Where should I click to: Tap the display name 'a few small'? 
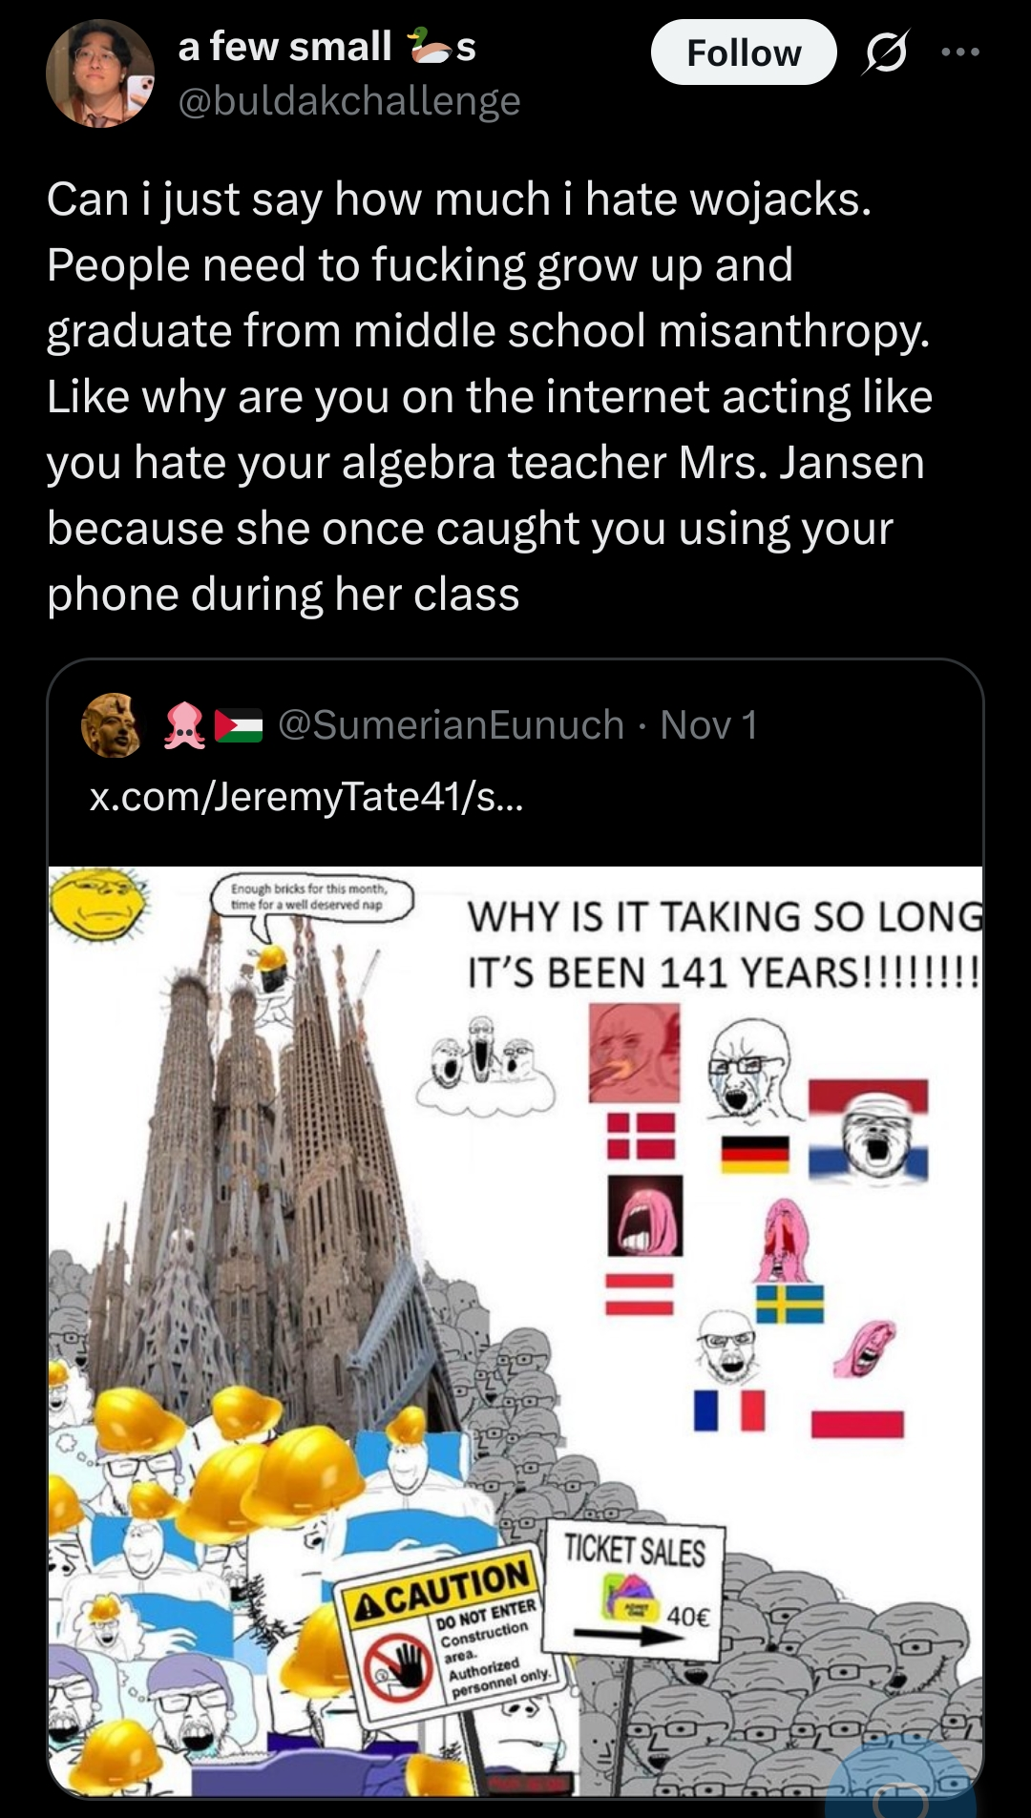(284, 46)
